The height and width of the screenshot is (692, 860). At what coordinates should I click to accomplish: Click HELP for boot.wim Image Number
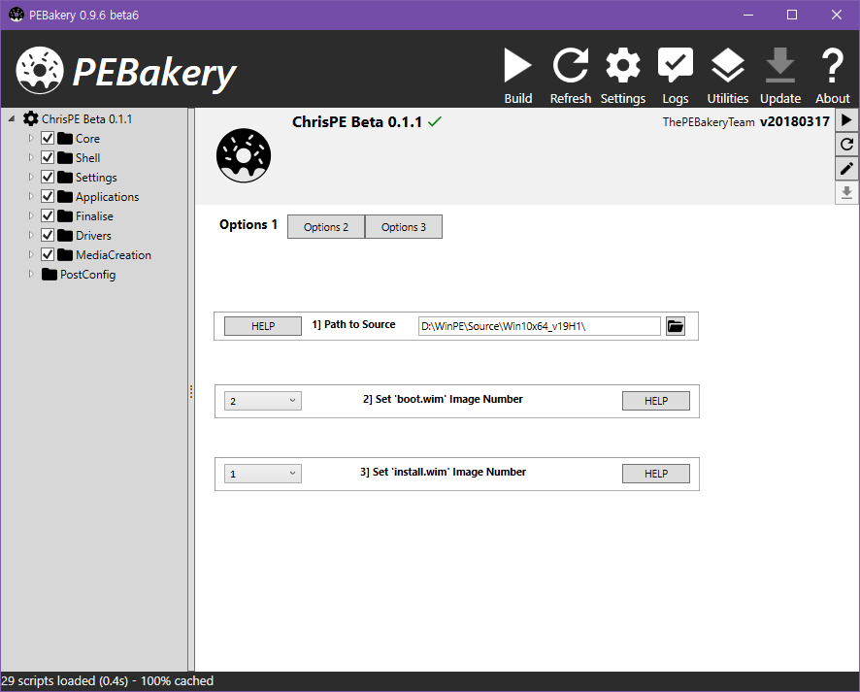tap(656, 401)
